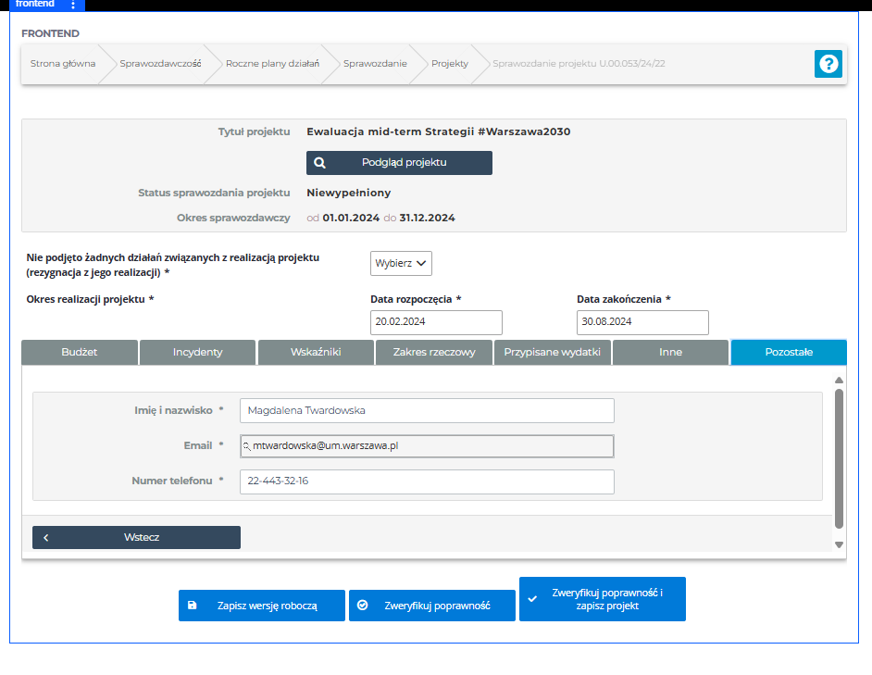This screenshot has height=675, width=872.
Task: Select the Wskaźniki tab
Action: [316, 352]
